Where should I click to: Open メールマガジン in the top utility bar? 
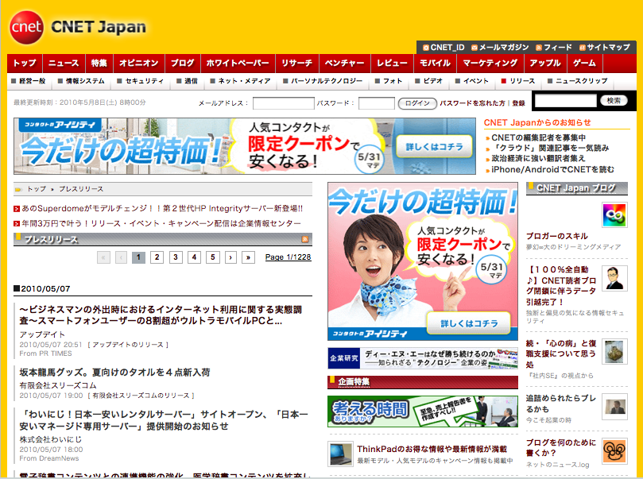(x=500, y=48)
